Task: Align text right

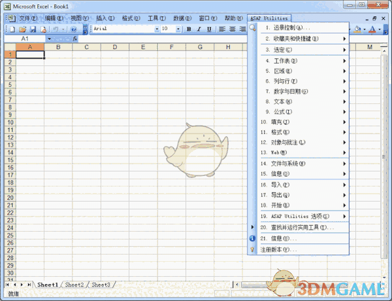Action: coord(242,29)
